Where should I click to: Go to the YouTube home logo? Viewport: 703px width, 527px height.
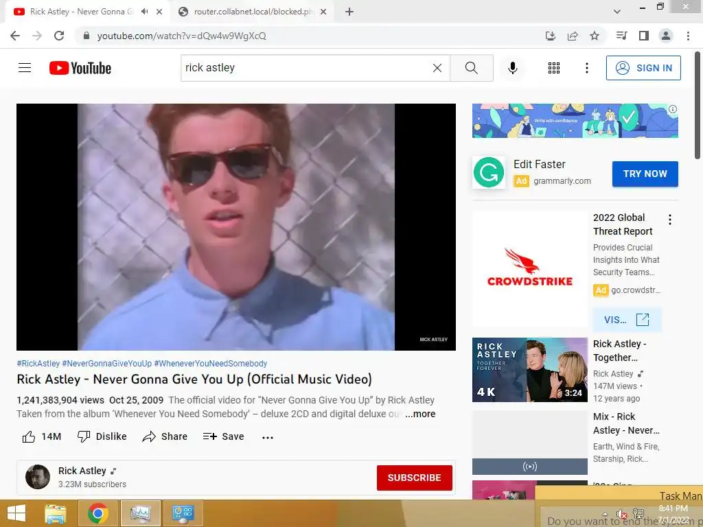[80, 68]
